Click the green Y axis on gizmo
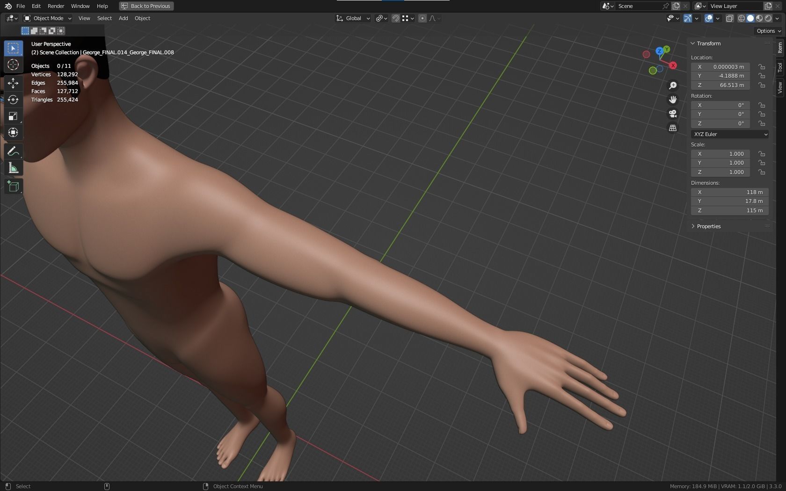The height and width of the screenshot is (491, 786). click(x=667, y=49)
